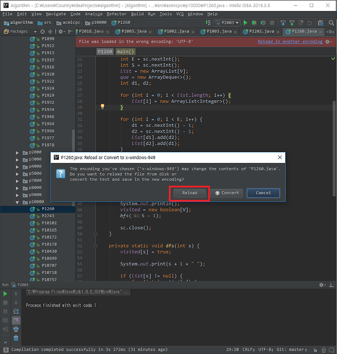Screen dimensions: 337x354
Task: Open Search Everywhere magnifier icon
Action: (x=331, y=23)
